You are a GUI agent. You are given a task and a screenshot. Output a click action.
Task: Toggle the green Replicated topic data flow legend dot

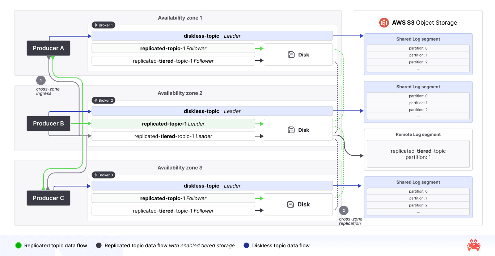point(18,245)
